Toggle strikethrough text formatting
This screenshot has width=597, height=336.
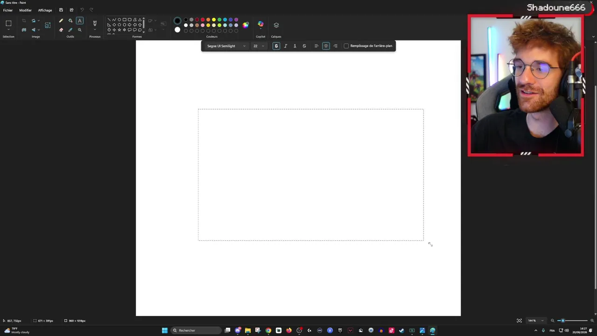tap(304, 46)
